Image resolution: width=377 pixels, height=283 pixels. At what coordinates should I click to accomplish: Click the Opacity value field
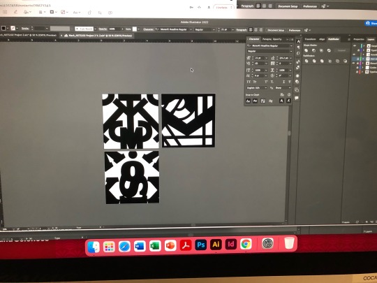(115, 29)
